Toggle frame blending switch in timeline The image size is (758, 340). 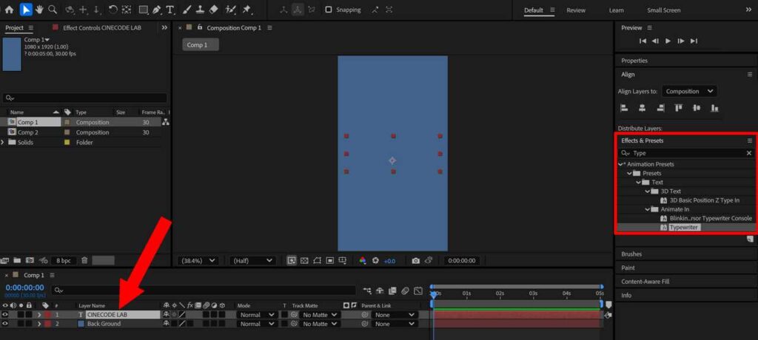coord(392,290)
